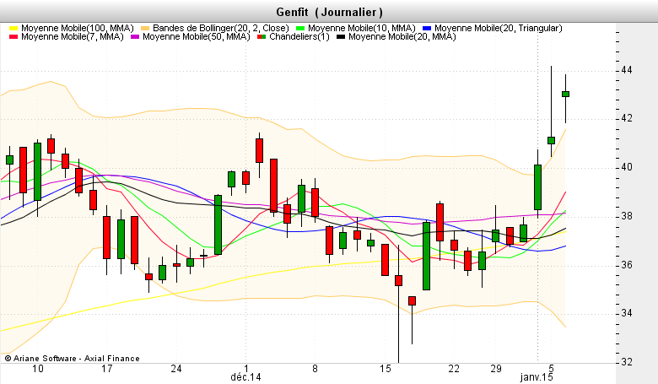The image size is (658, 384).
Task: Click the orange swatch for Bandes de Bollinger
Action: point(145,28)
